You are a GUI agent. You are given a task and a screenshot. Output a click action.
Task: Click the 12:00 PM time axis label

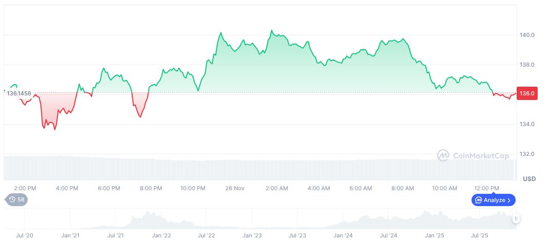(486, 188)
